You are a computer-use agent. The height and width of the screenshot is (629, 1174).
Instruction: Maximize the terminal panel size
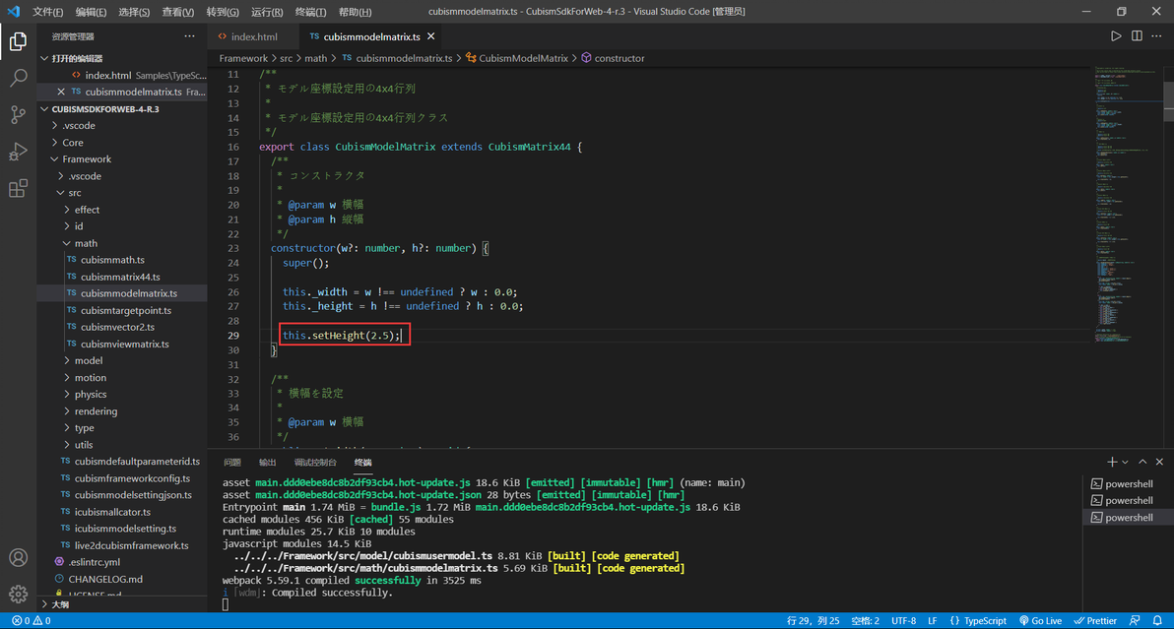click(x=1142, y=463)
